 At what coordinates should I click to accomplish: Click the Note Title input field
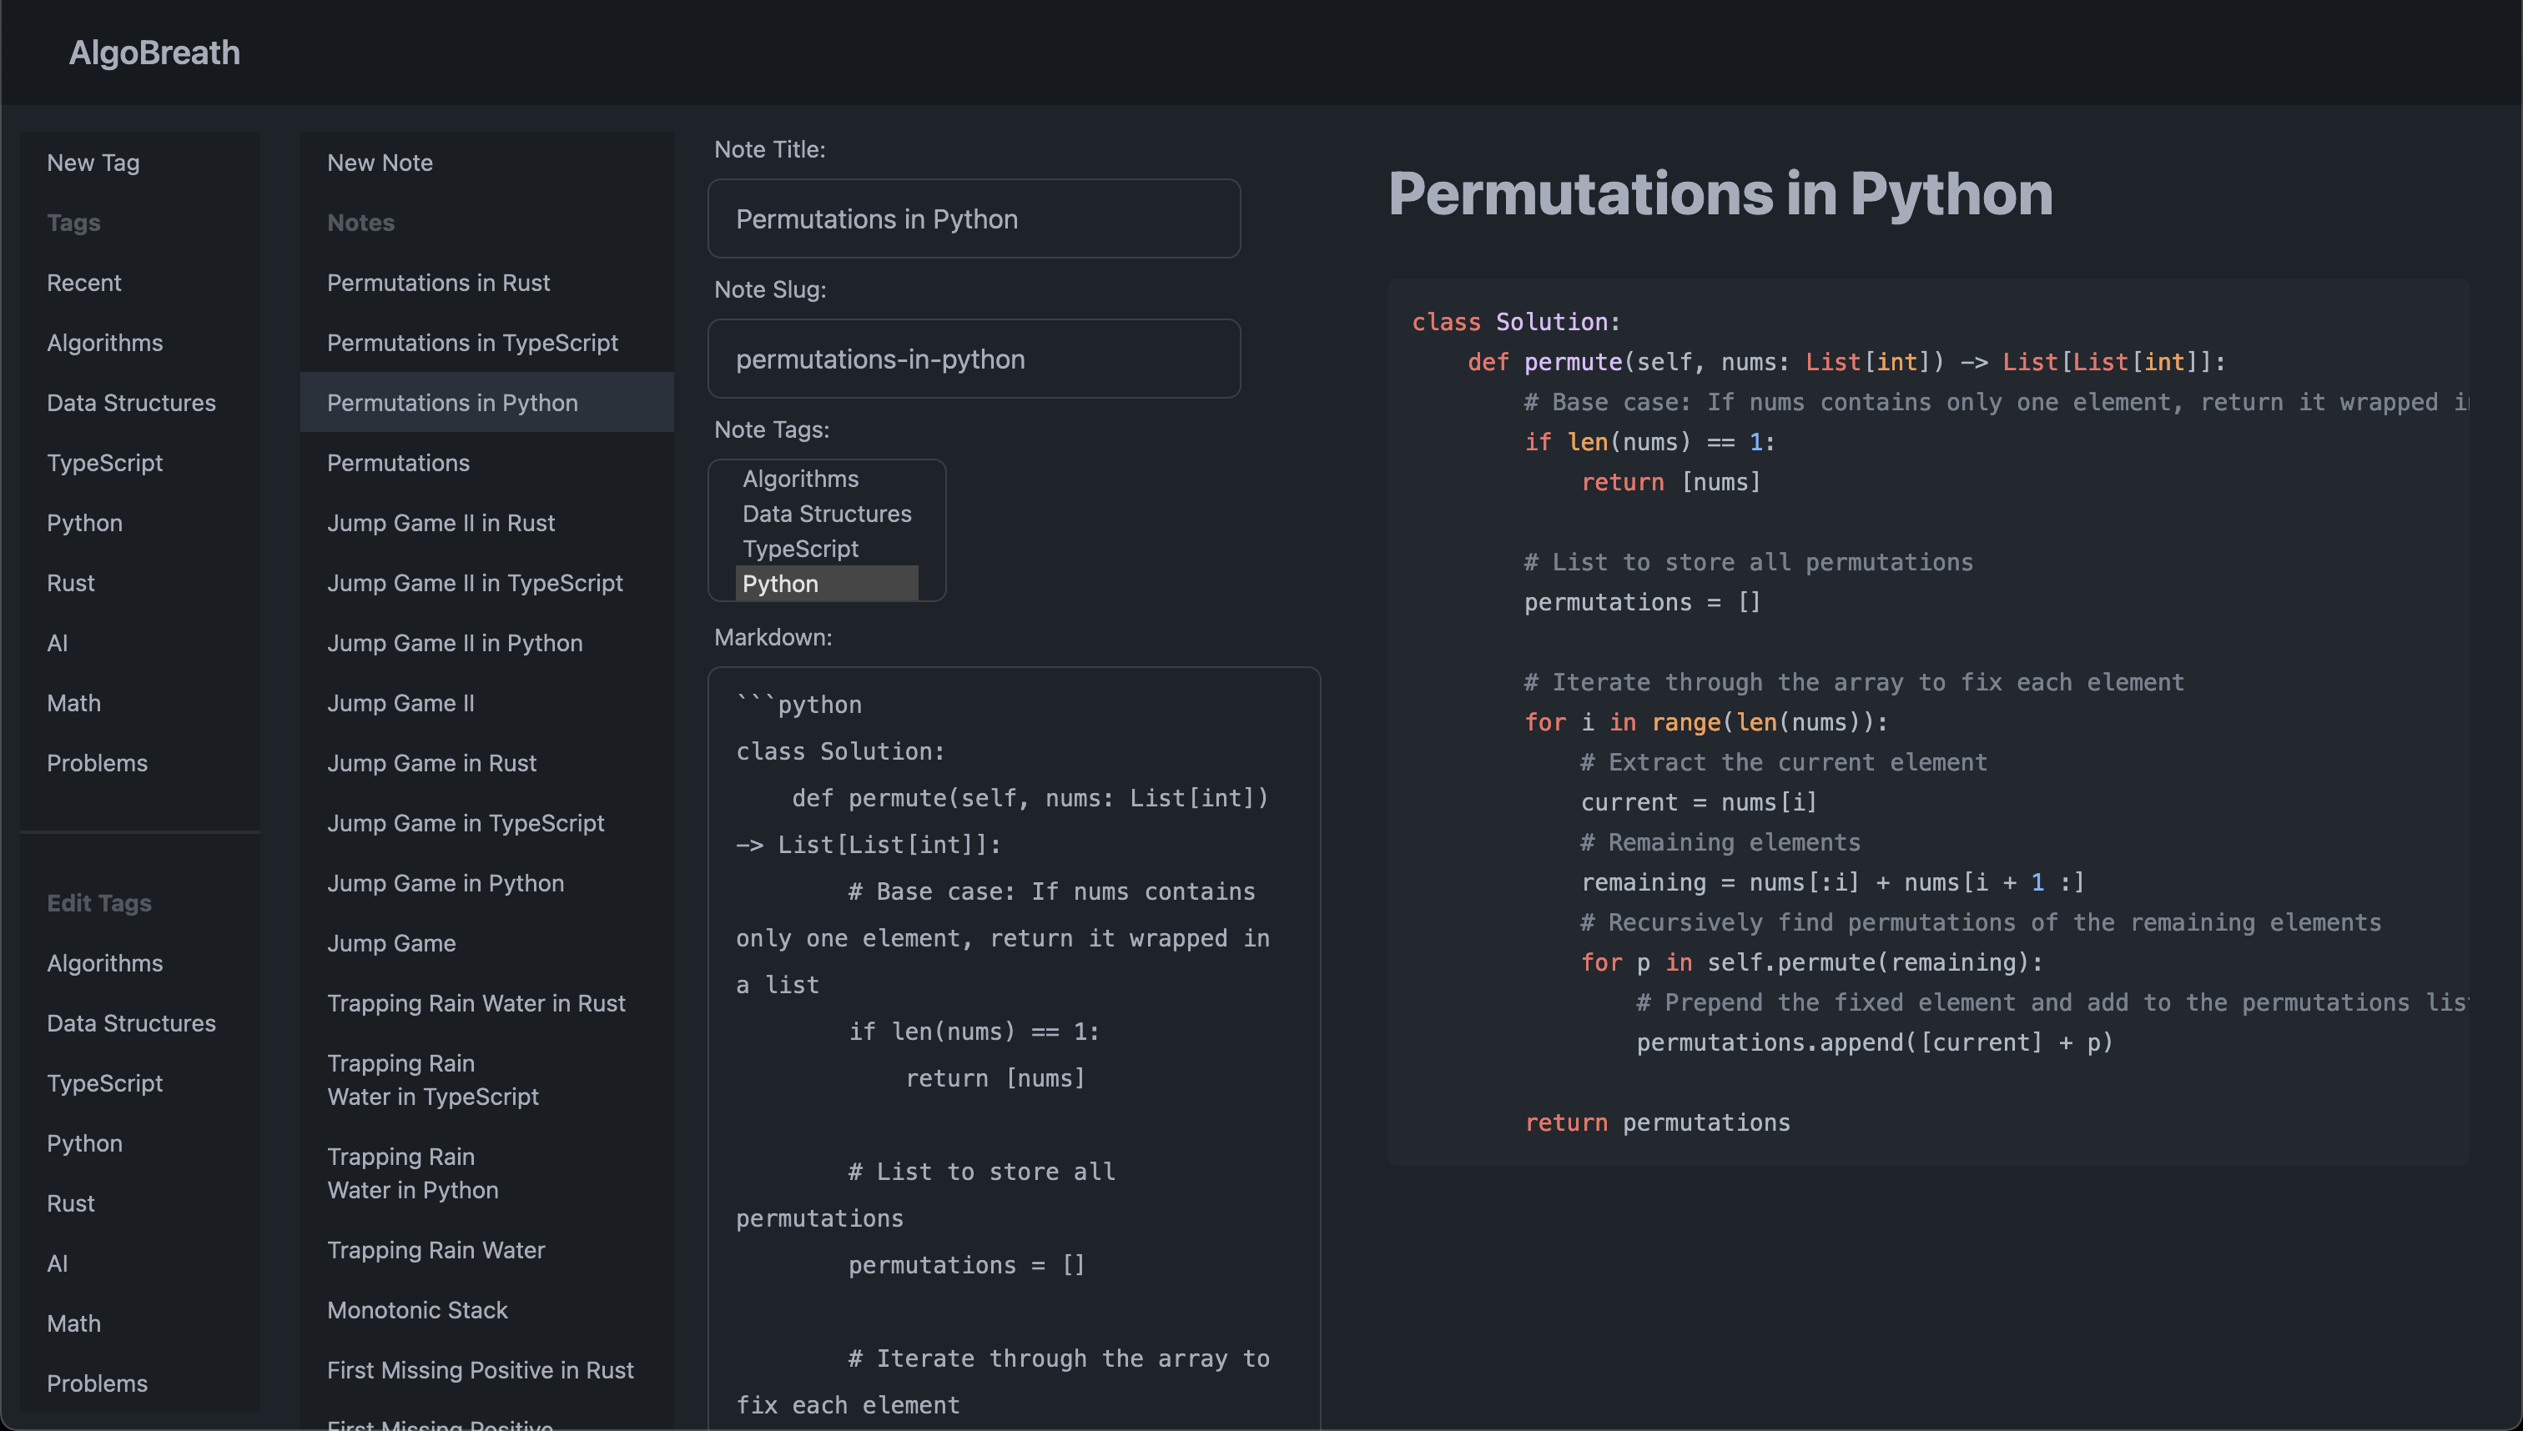click(x=974, y=218)
